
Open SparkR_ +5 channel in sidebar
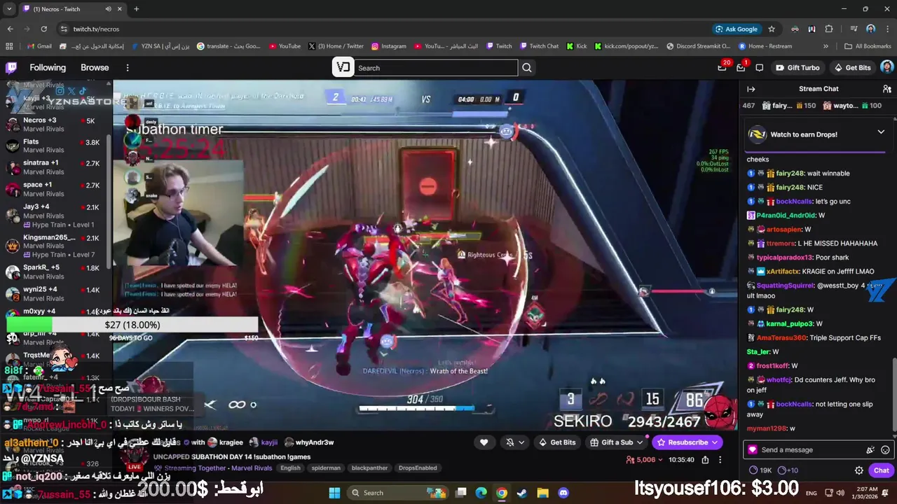click(x=55, y=272)
